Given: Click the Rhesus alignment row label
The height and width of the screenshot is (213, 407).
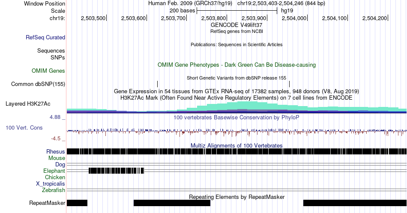Looking at the screenshot, I should pyautogui.click(x=56, y=151).
